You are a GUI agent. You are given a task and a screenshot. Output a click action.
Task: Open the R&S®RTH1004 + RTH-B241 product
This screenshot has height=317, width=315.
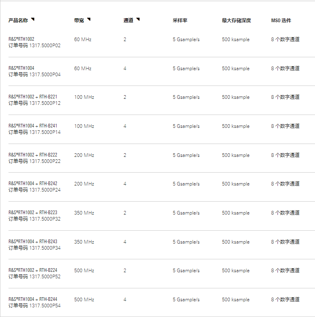click(33, 126)
